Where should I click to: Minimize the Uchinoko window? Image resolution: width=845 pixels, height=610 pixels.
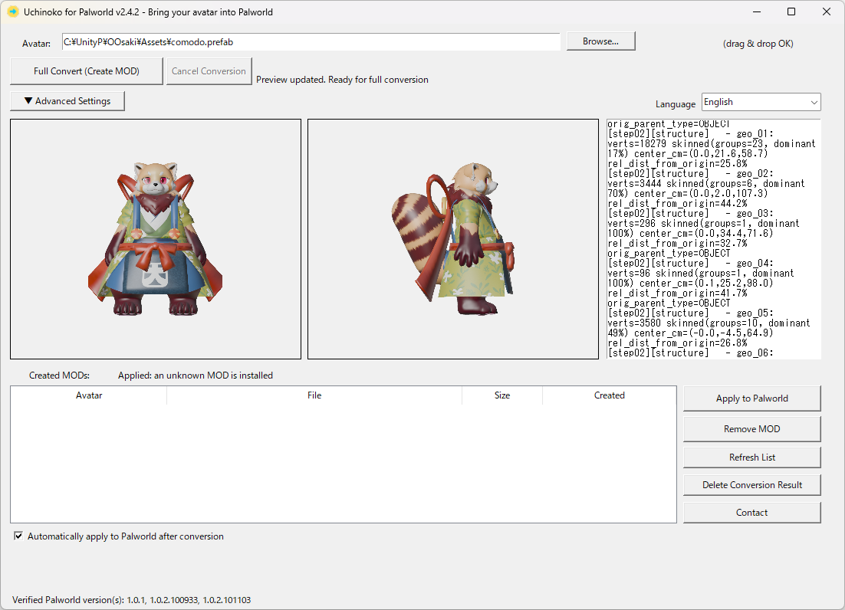(x=757, y=11)
